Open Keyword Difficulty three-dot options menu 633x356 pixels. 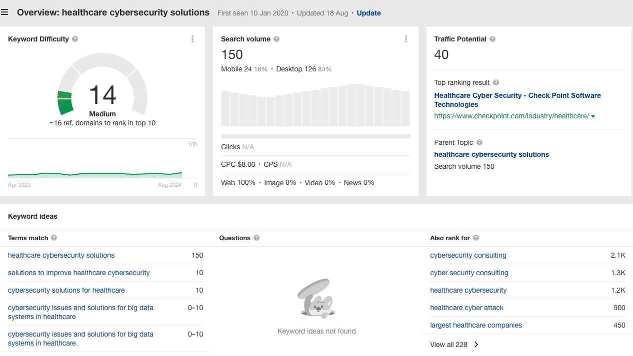pos(192,39)
